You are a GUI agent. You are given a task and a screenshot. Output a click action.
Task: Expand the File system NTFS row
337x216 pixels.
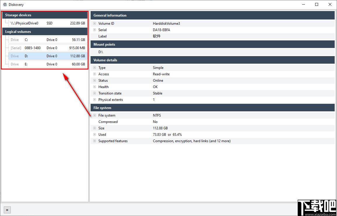click(x=95, y=115)
